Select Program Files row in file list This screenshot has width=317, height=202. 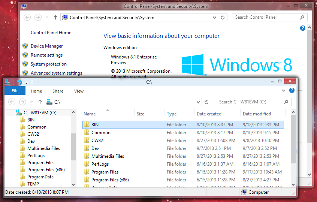(183, 172)
